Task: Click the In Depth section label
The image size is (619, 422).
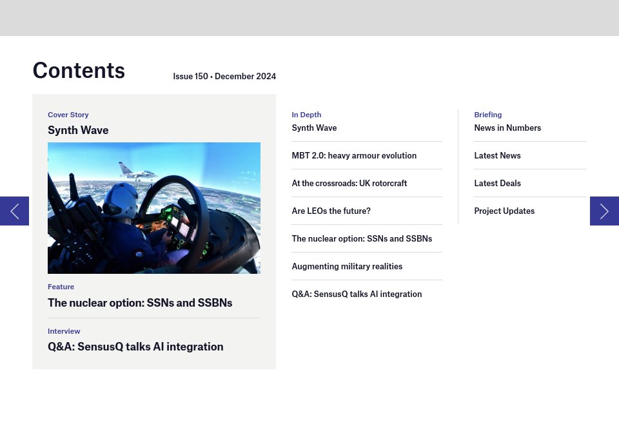Action: (306, 115)
